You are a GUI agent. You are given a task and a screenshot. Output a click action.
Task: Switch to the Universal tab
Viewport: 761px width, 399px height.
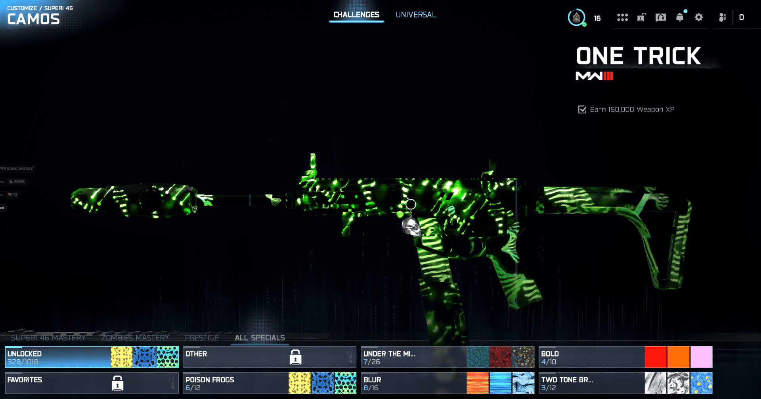pyautogui.click(x=416, y=15)
